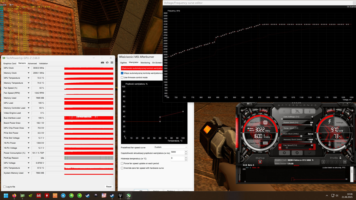
Task: Apply Afterburner settings with checkmark button
Action: tap(309, 153)
